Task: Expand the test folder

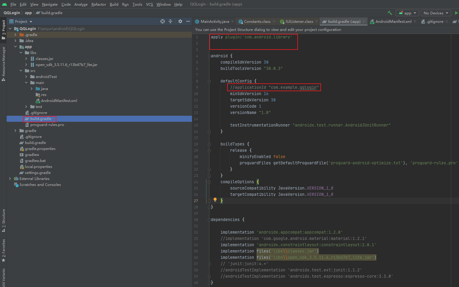Action: click(x=26, y=106)
